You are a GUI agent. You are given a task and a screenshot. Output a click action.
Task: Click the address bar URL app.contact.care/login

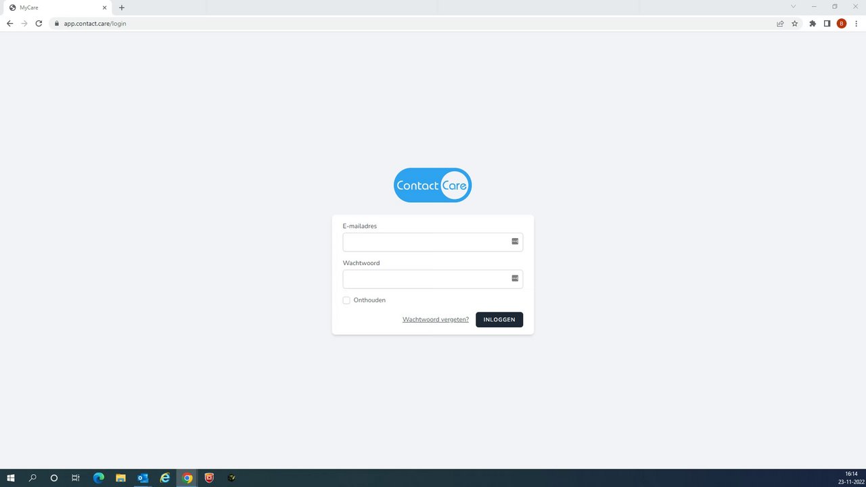point(95,23)
